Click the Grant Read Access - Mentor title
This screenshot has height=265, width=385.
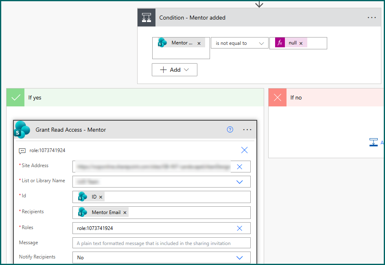(x=71, y=130)
